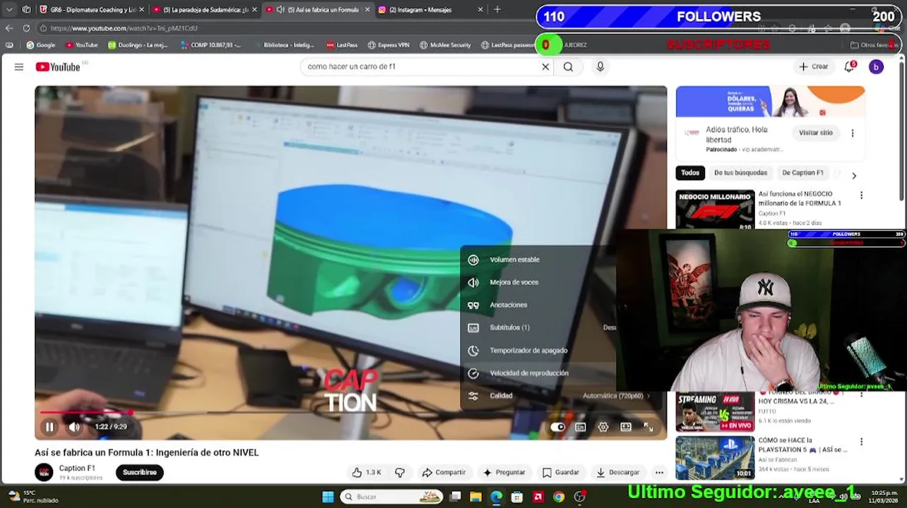Open a new browser tab
The image size is (907, 508).
[x=497, y=10]
